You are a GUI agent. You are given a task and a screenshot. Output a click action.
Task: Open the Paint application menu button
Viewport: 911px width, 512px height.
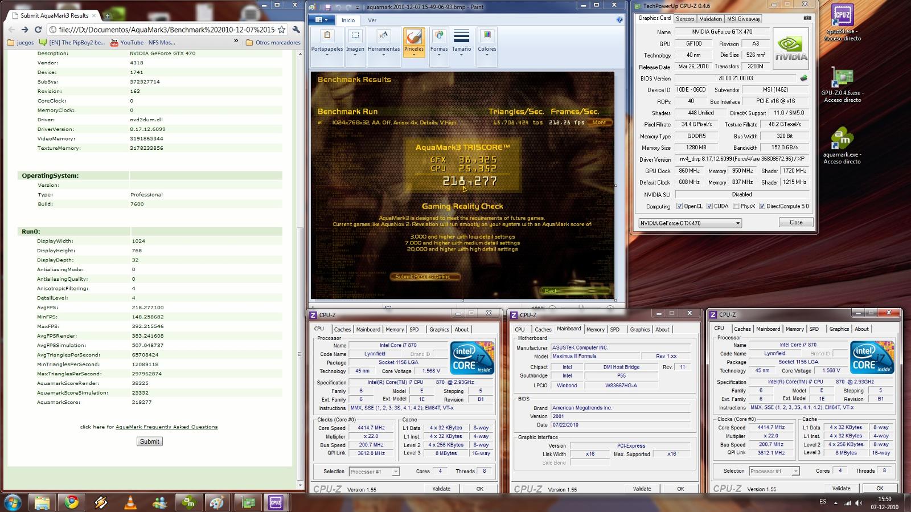click(322, 20)
